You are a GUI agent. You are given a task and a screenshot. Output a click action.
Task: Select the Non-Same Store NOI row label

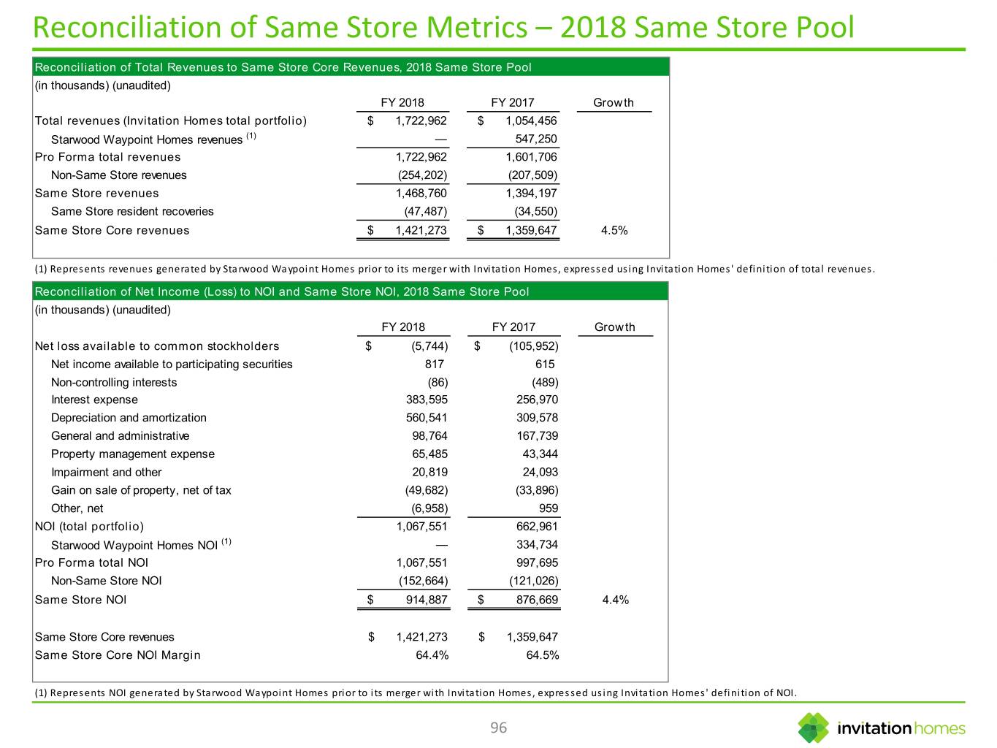(x=106, y=581)
